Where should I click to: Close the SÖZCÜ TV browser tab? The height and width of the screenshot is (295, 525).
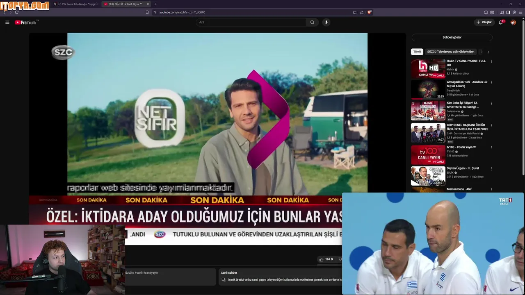[148, 4]
